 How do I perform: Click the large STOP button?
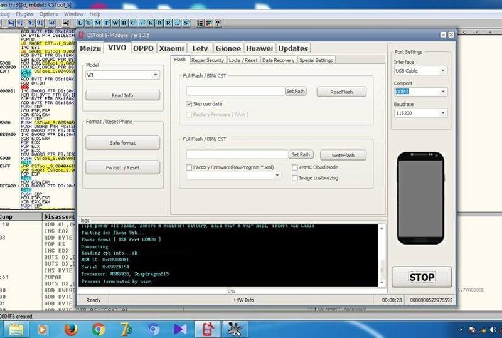click(422, 277)
